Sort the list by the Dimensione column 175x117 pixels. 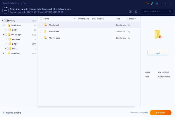coord(83,19)
